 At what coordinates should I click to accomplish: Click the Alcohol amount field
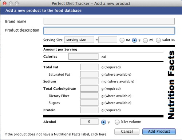(x=89, y=122)
